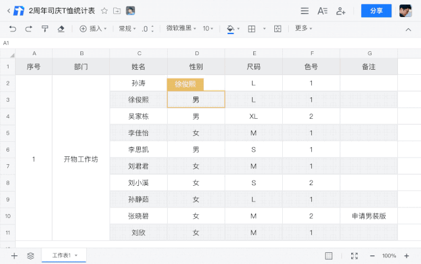Open the sheet list layers icon
Screen dimensions: 421x264
30,255
